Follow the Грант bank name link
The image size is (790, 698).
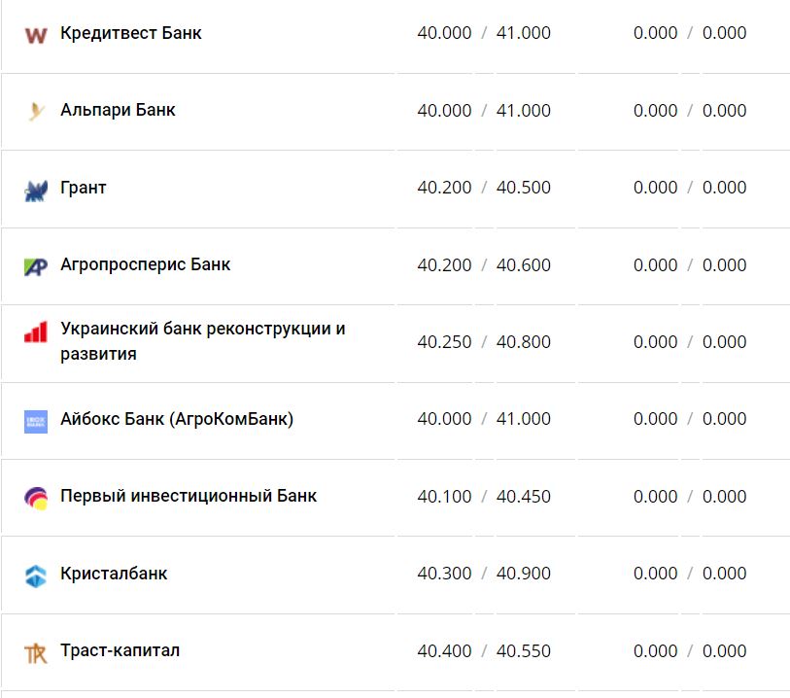pyautogui.click(x=84, y=187)
